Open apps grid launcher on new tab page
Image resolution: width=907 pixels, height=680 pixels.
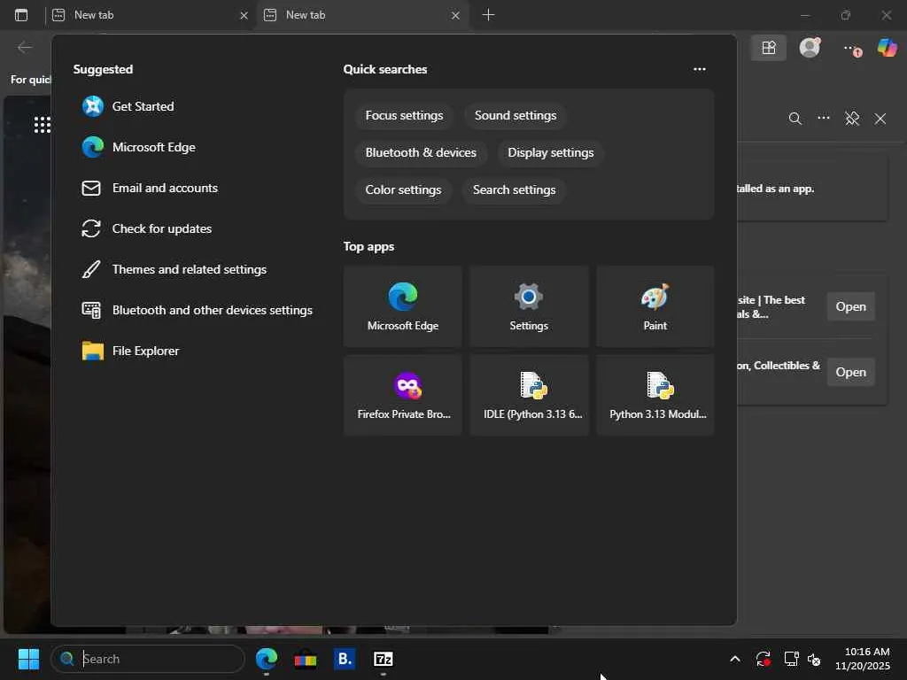pyautogui.click(x=43, y=124)
